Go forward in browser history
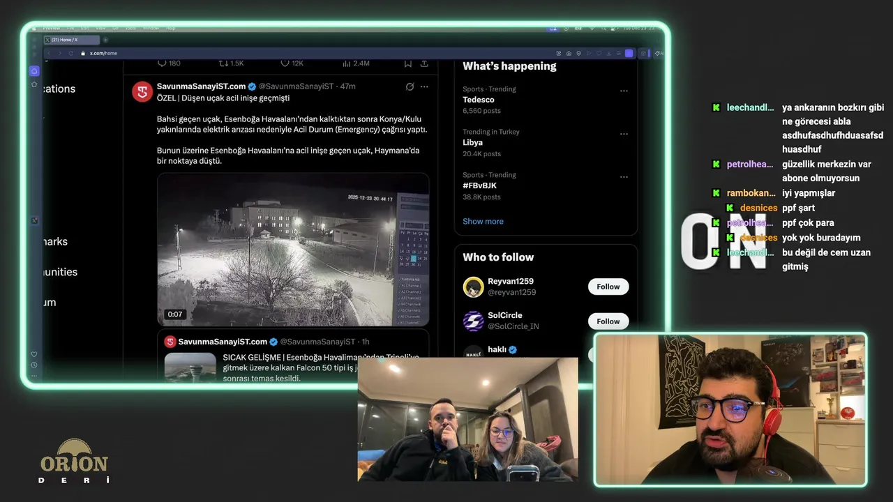The width and height of the screenshot is (893, 502). [60, 53]
